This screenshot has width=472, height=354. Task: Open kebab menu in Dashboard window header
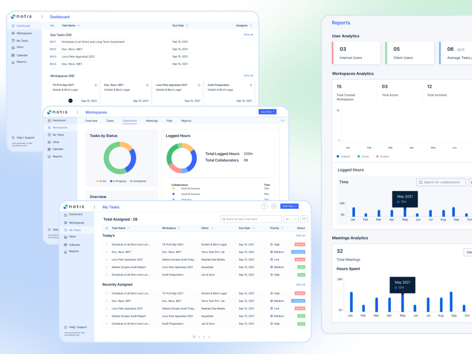[x=42, y=17]
